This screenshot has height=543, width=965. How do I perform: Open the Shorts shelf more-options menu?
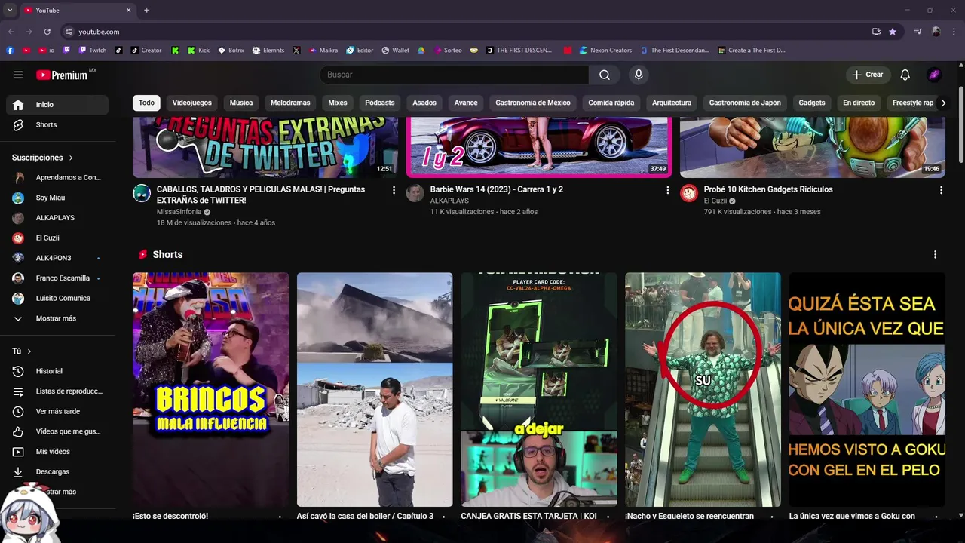935,255
